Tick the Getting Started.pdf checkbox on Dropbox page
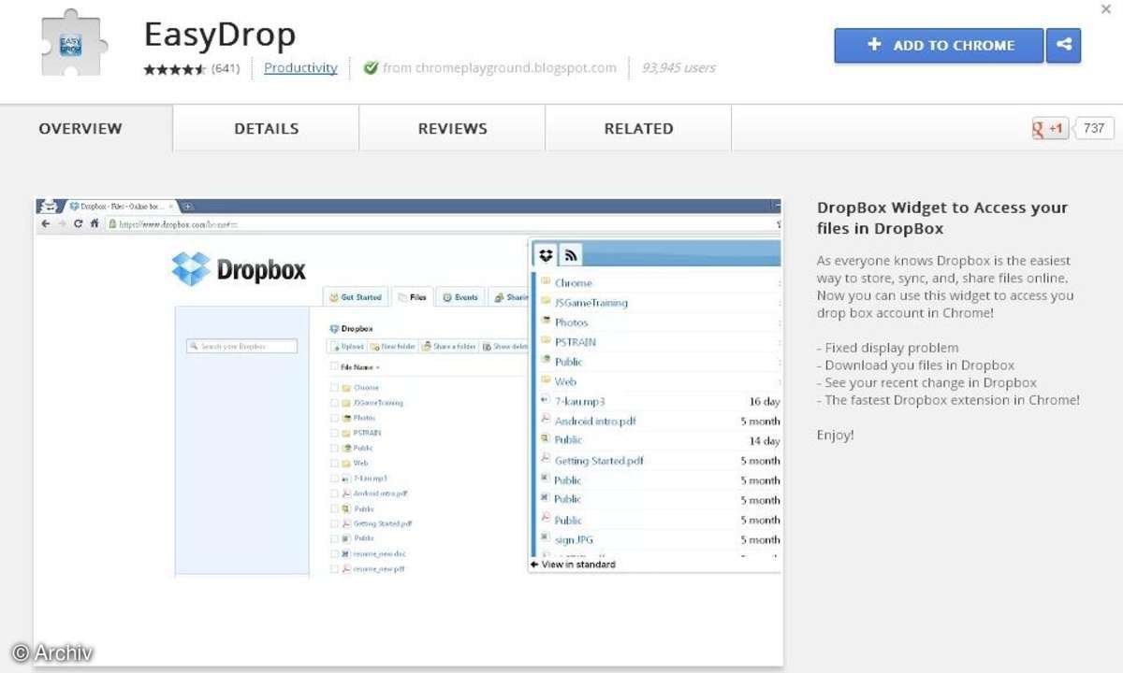The image size is (1123, 673). (334, 523)
